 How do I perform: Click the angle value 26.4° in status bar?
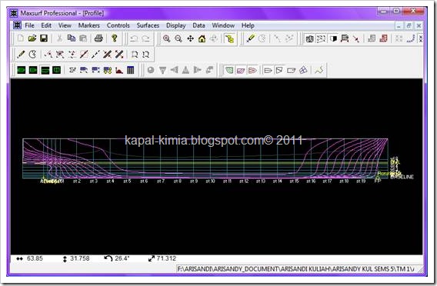coord(122,258)
